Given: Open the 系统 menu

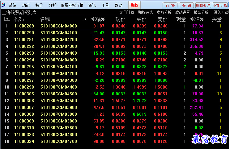Looking at the screenshot, I should point(12,6).
